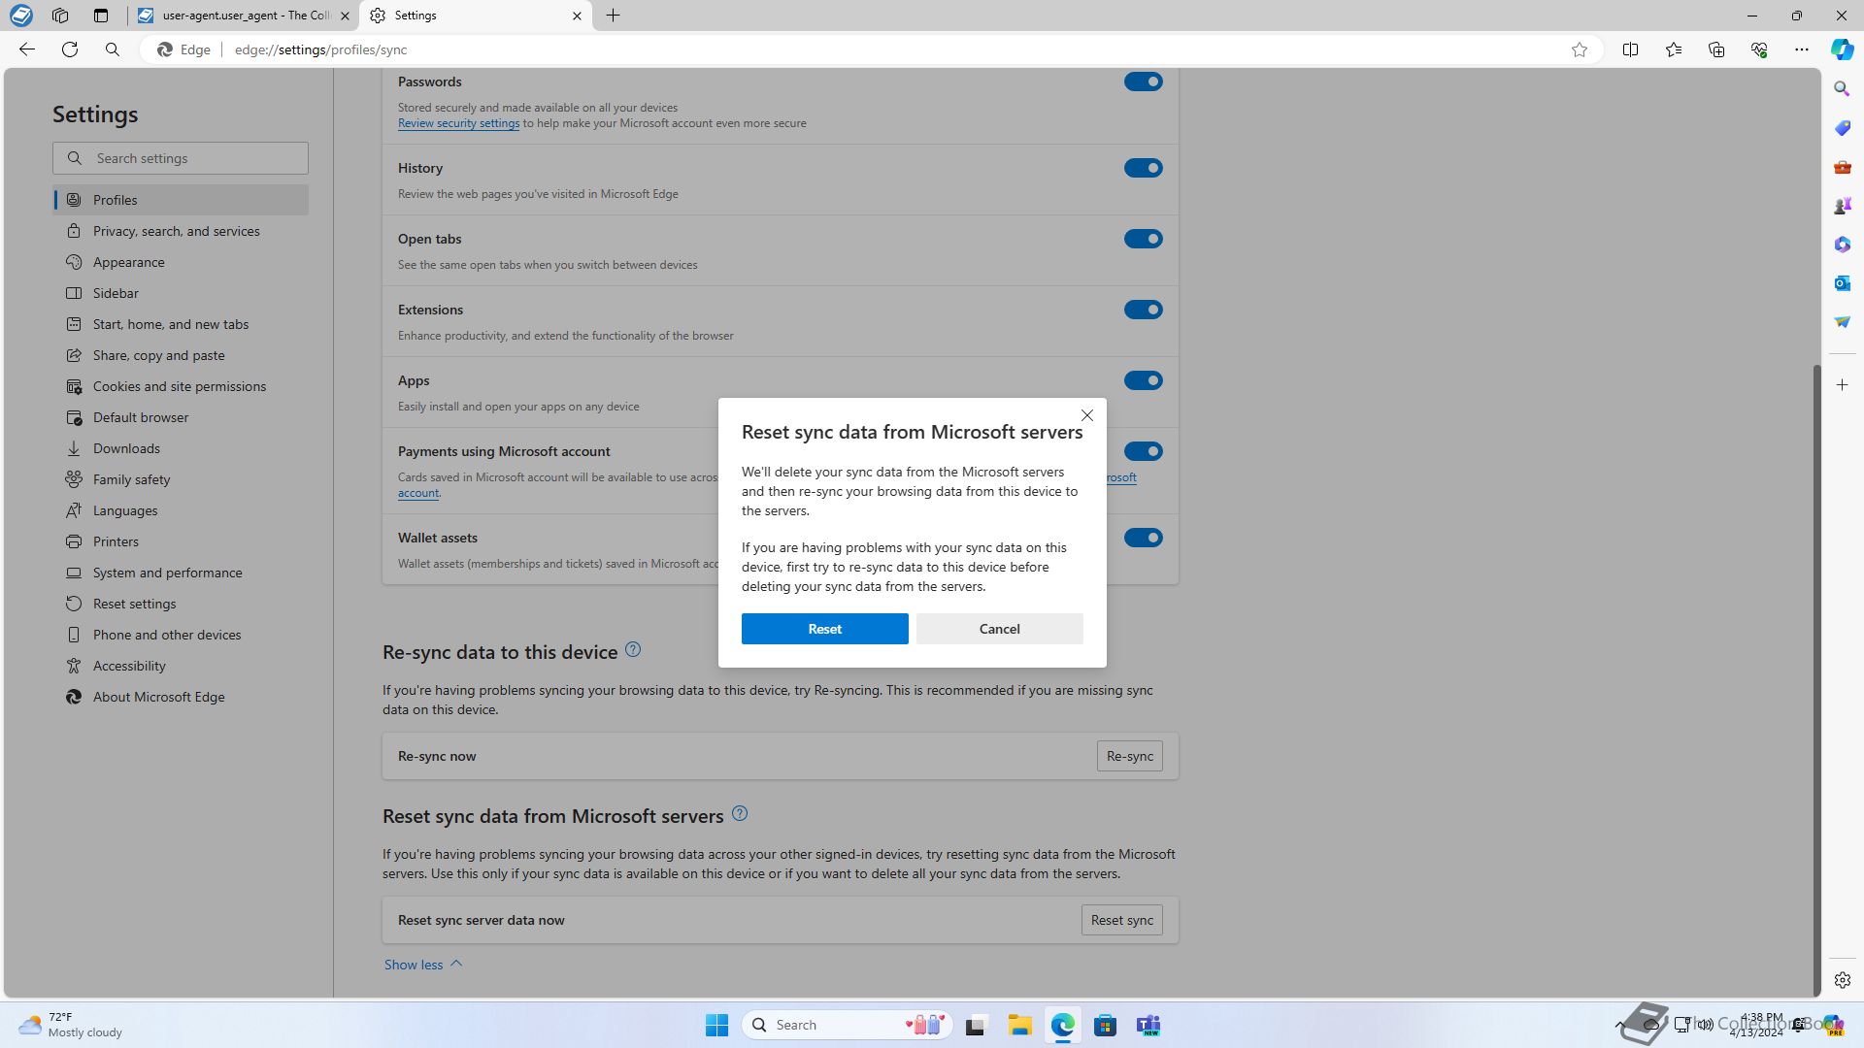Open Appearance settings section
This screenshot has width=1864, height=1048.
tap(181, 262)
